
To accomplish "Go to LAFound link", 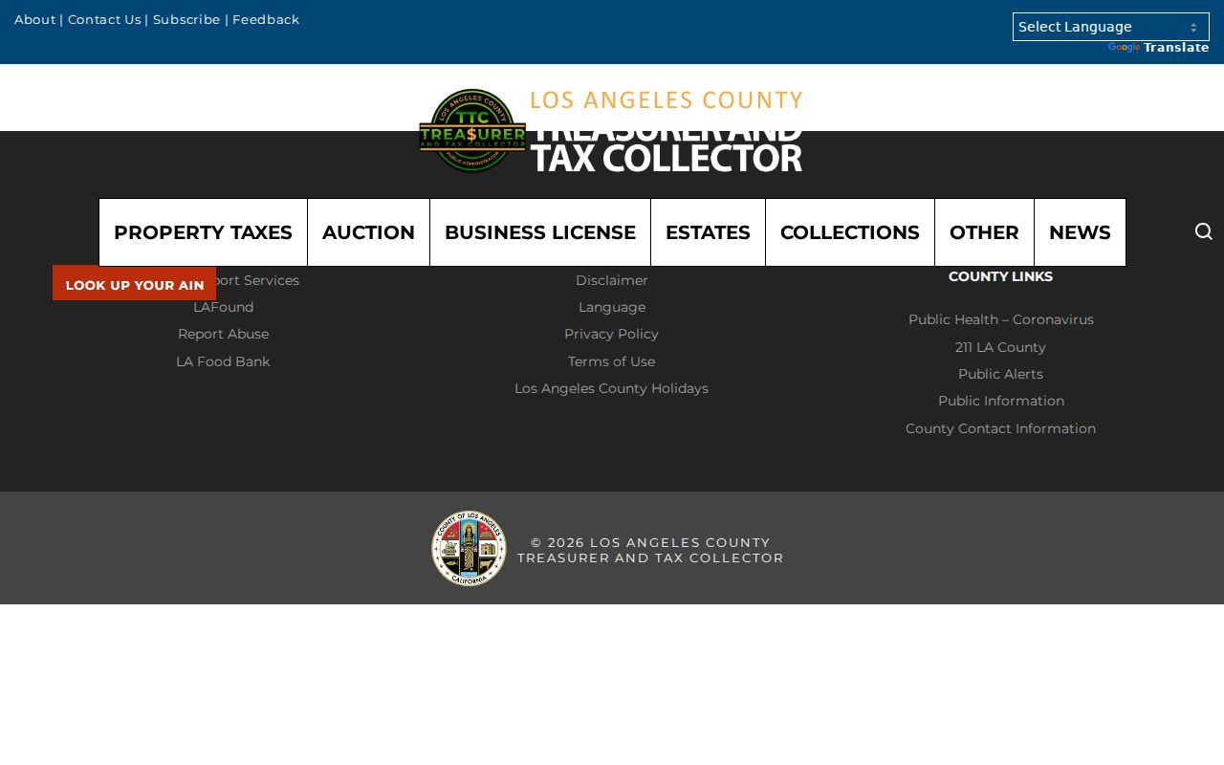I will [x=223, y=307].
